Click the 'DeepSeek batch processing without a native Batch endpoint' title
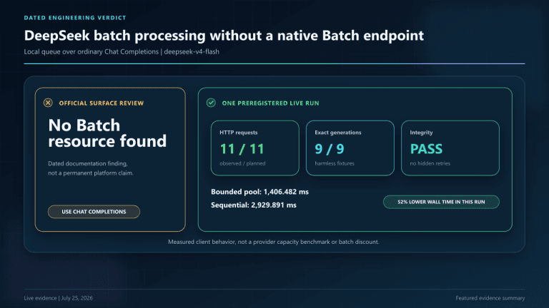The image size is (549, 308). click(x=224, y=35)
